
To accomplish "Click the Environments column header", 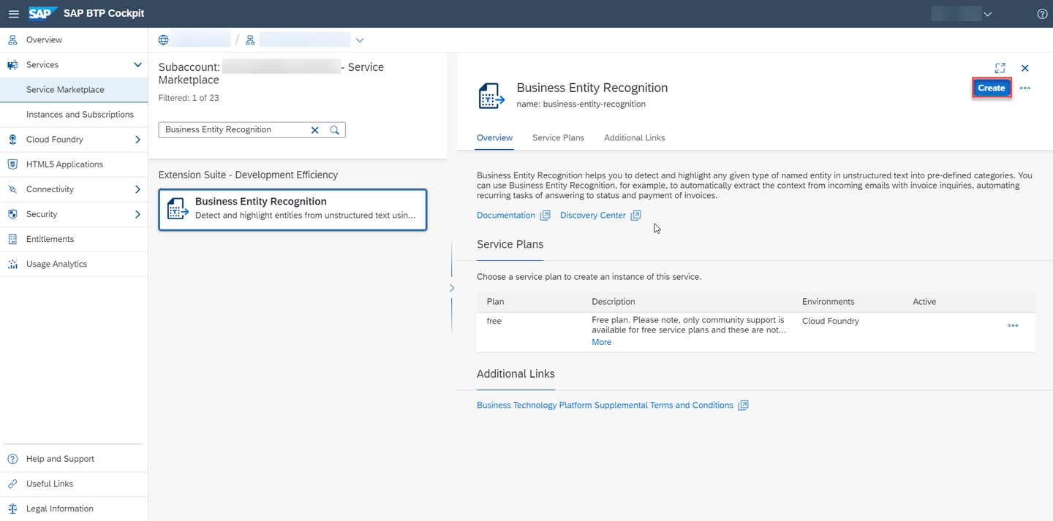I will point(828,301).
